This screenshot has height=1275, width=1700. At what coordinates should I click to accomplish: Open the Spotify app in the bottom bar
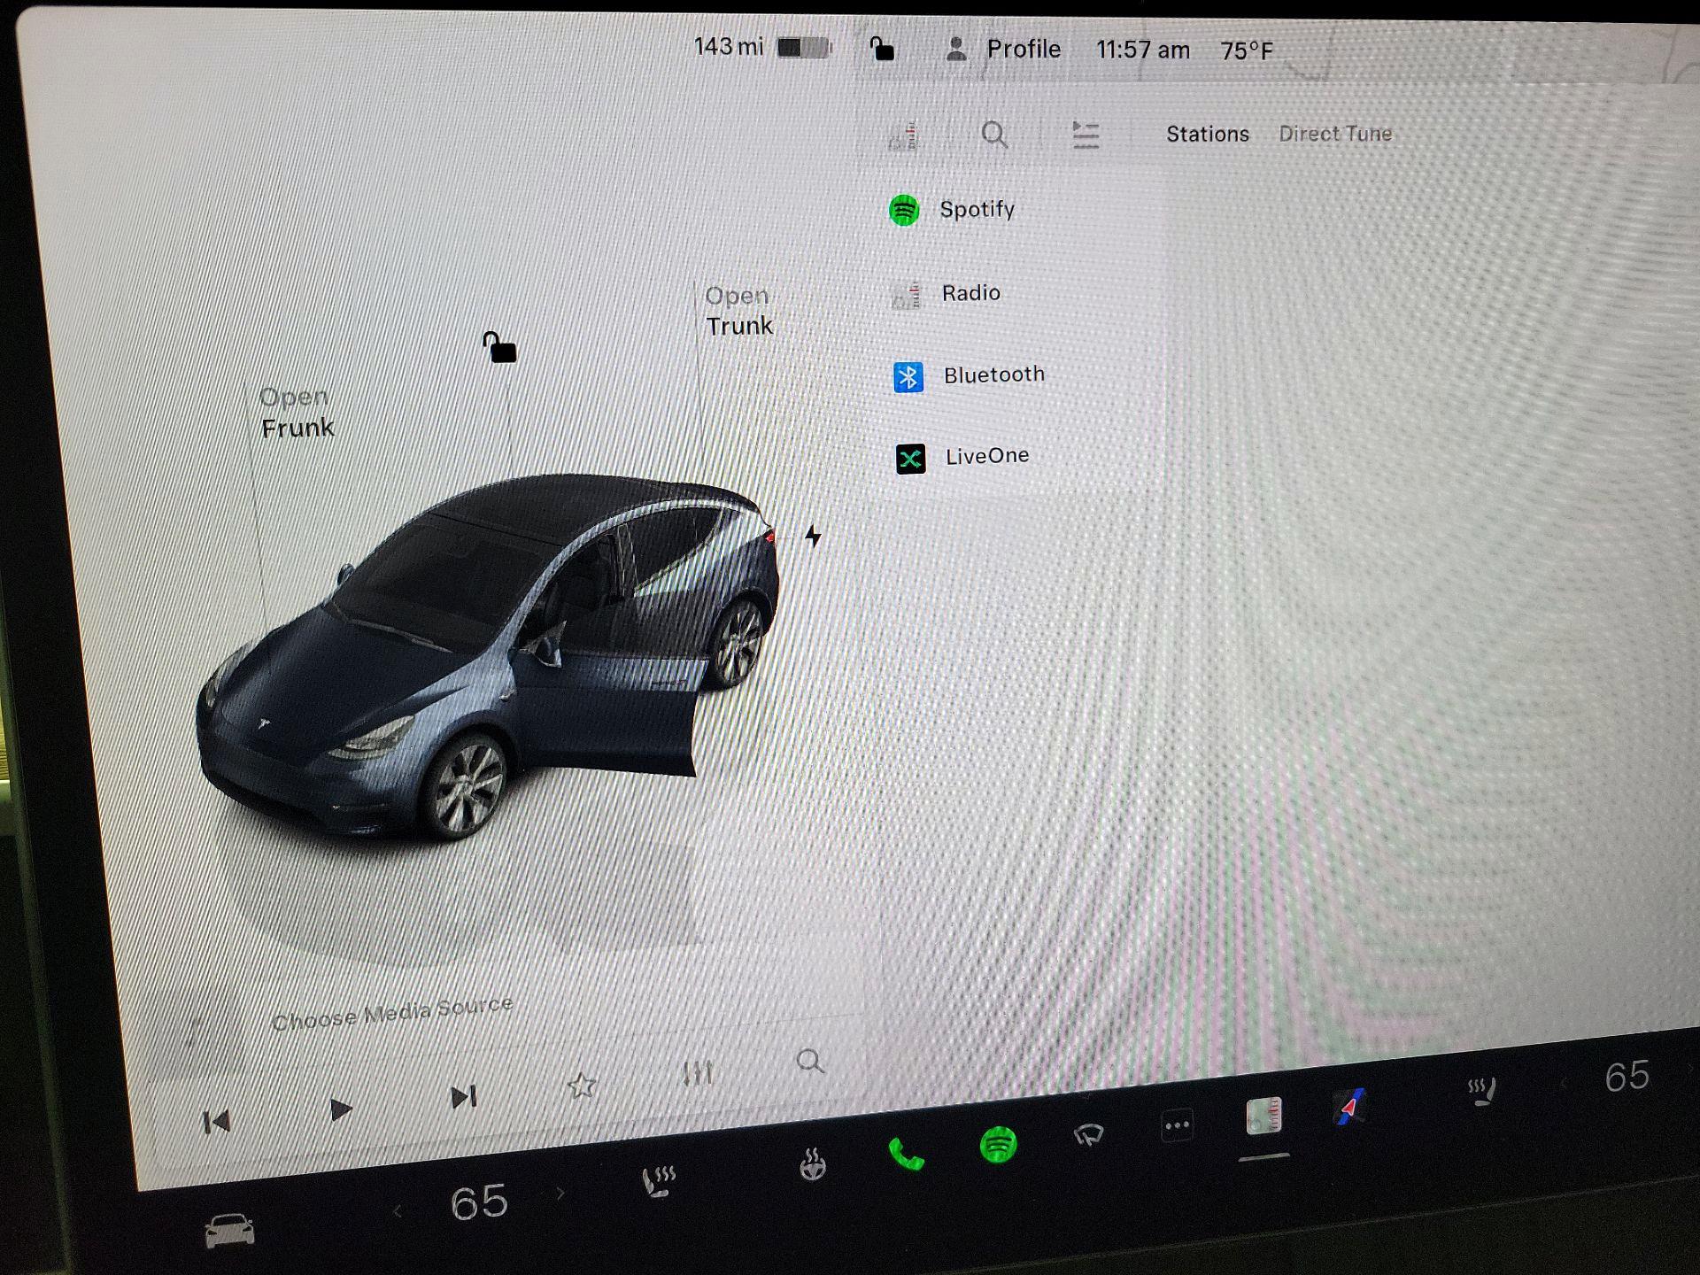[998, 1144]
